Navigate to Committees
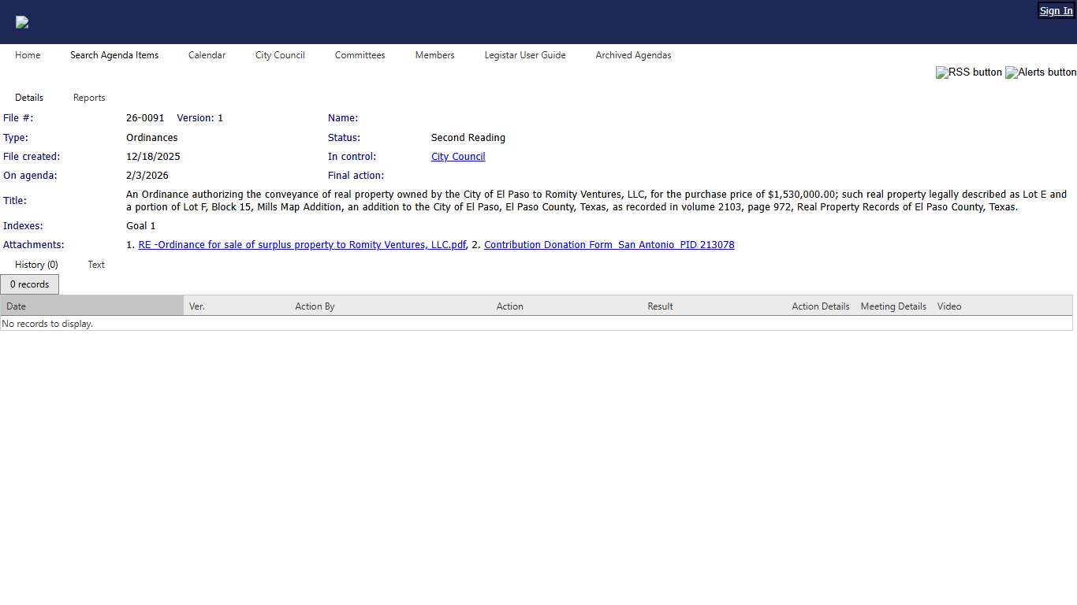The width and height of the screenshot is (1077, 605). [360, 55]
